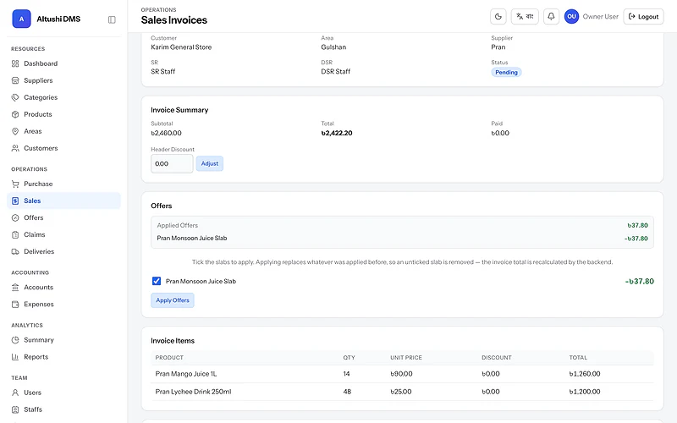Navigate to Deliveries

point(63,251)
